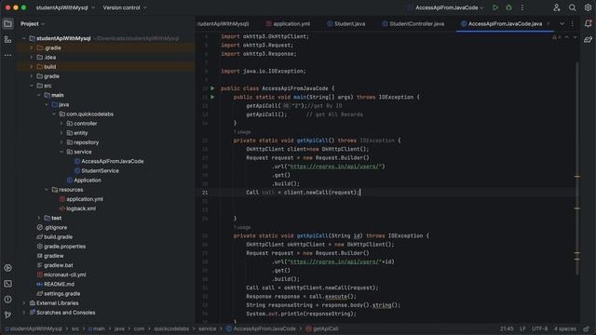Close the AccessApiFromJavaCode.java tab
This screenshot has height=335, width=596.
click(x=549, y=24)
